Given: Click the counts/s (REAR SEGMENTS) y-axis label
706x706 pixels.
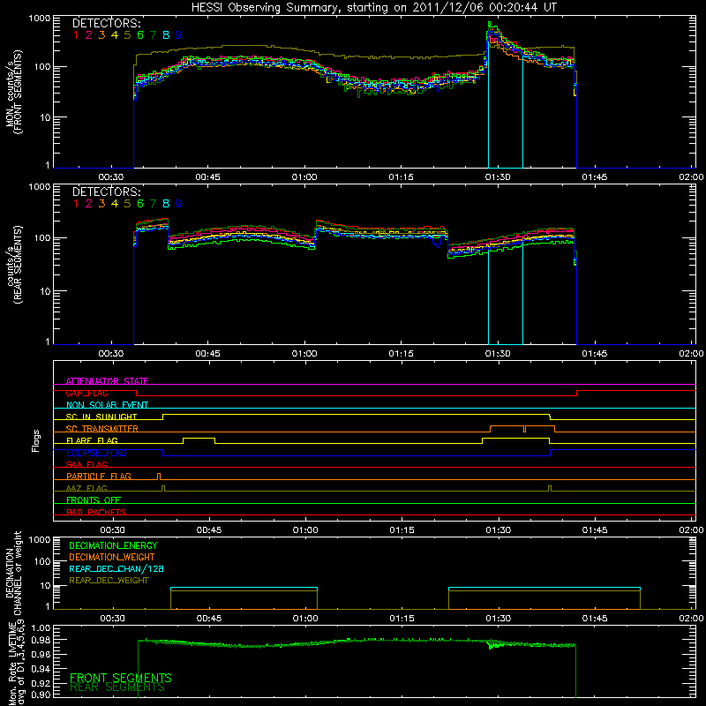Looking at the screenshot, I should click(14, 265).
